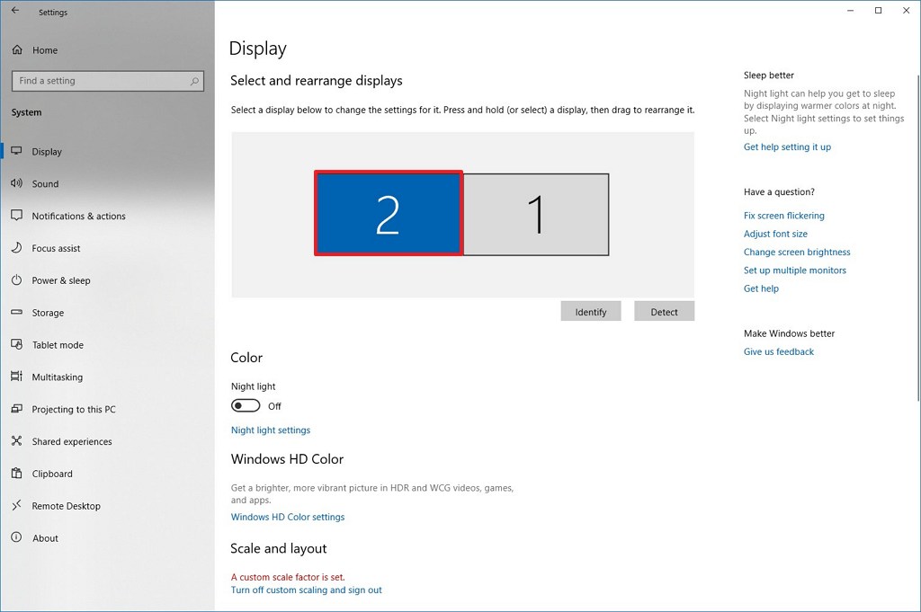Click the Get help link
921x612 pixels.
(761, 288)
